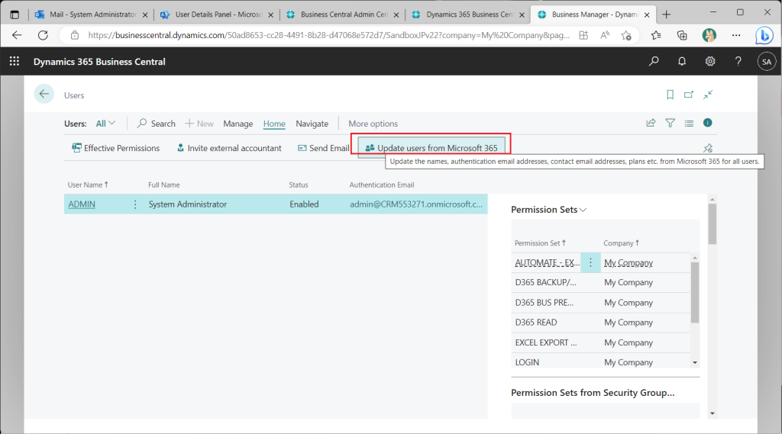Expand the Permission Sets heading menu
This screenshot has width=782, height=434.
point(583,210)
